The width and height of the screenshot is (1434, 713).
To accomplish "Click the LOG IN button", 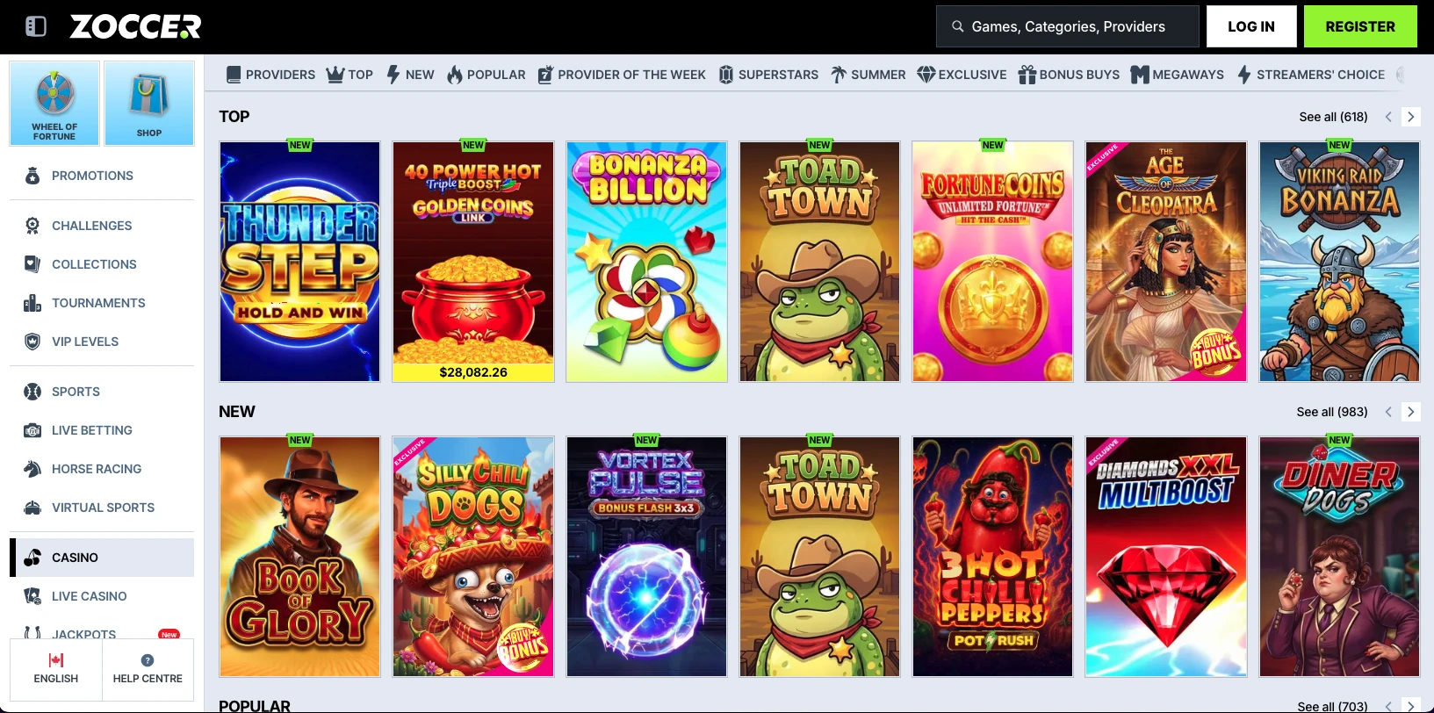I will (1251, 26).
